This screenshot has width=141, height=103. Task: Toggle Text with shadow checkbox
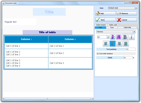98,54
